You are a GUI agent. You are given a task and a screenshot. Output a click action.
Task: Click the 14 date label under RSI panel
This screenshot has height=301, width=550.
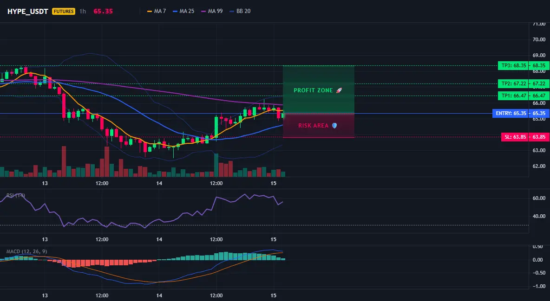point(159,239)
